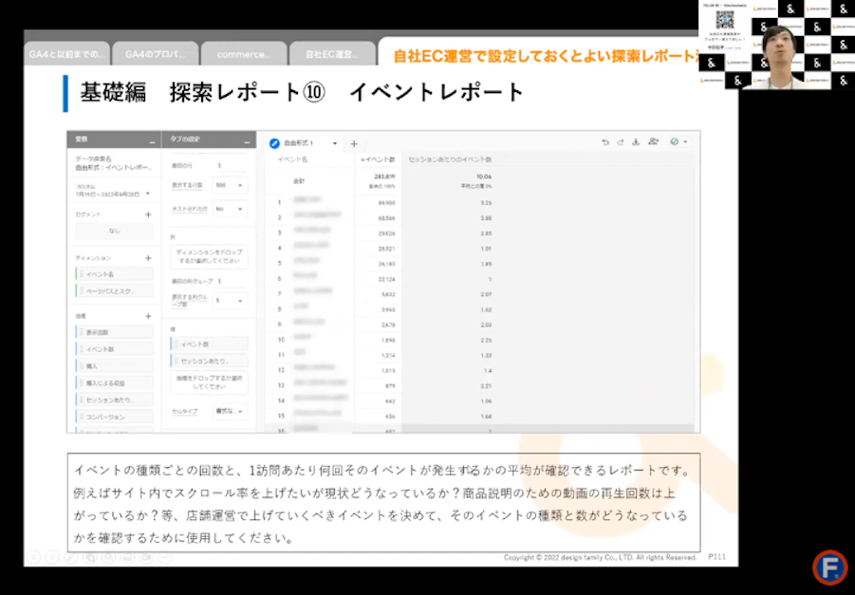
Task: Click the 購入 metric chip
Action: pyautogui.click(x=114, y=366)
